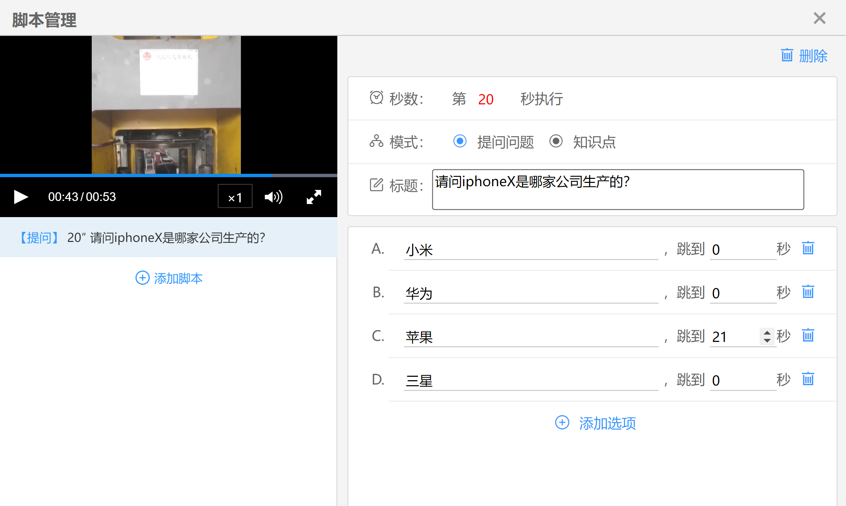Click the edit icon beside 标题
The image size is (846, 506).
tap(376, 185)
